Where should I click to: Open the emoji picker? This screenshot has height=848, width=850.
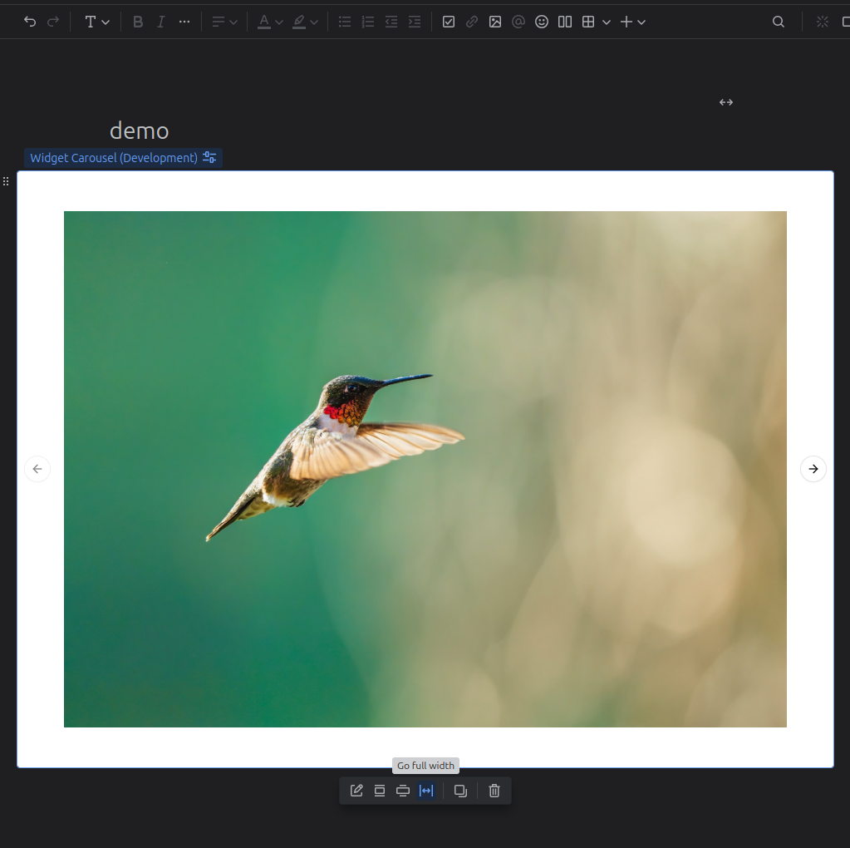[542, 22]
